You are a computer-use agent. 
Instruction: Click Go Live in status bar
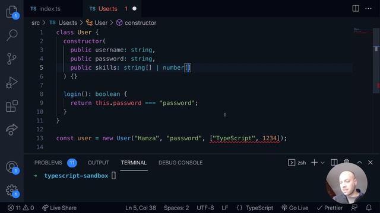(295, 208)
